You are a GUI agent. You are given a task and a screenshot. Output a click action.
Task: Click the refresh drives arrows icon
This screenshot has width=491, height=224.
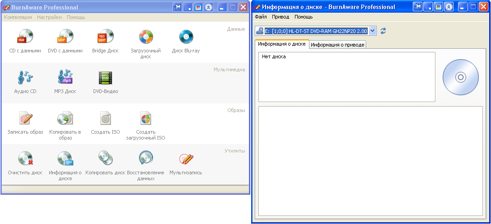[x=383, y=31]
